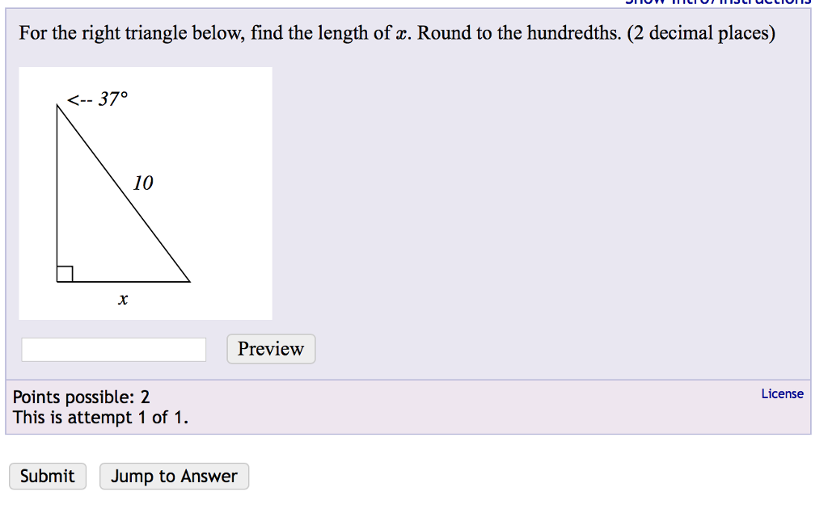Click the Preview label on the button
This screenshot has height=517, width=828.
[270, 349]
